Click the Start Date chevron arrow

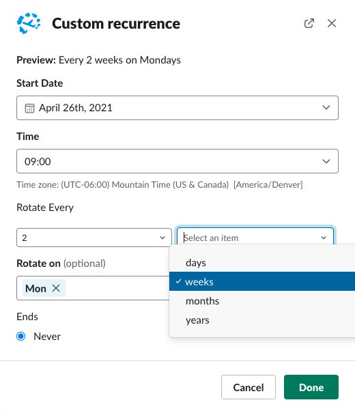[326, 107]
